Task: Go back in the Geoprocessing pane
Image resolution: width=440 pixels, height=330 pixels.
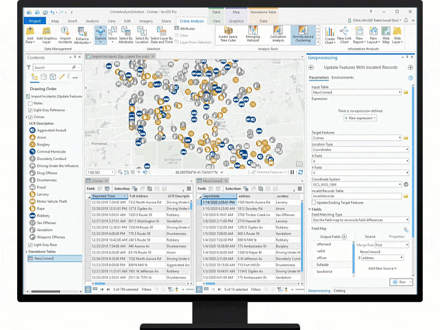Action: pos(311,68)
